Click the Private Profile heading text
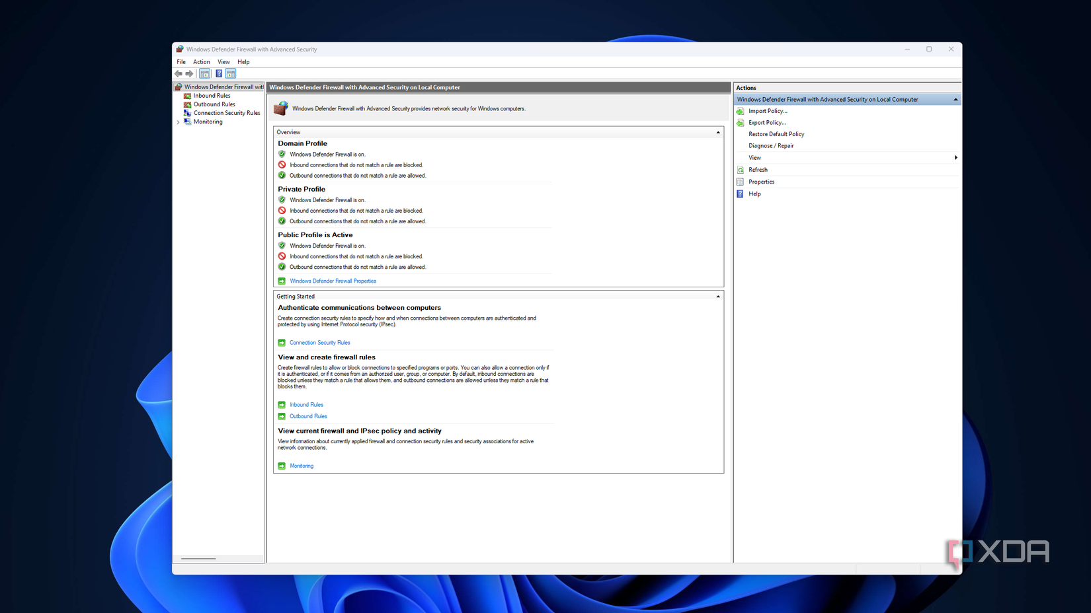The width and height of the screenshot is (1091, 613). coord(302,190)
